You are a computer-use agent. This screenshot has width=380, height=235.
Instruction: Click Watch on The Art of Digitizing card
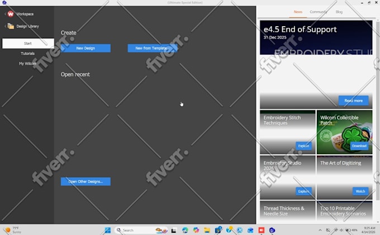(360, 191)
